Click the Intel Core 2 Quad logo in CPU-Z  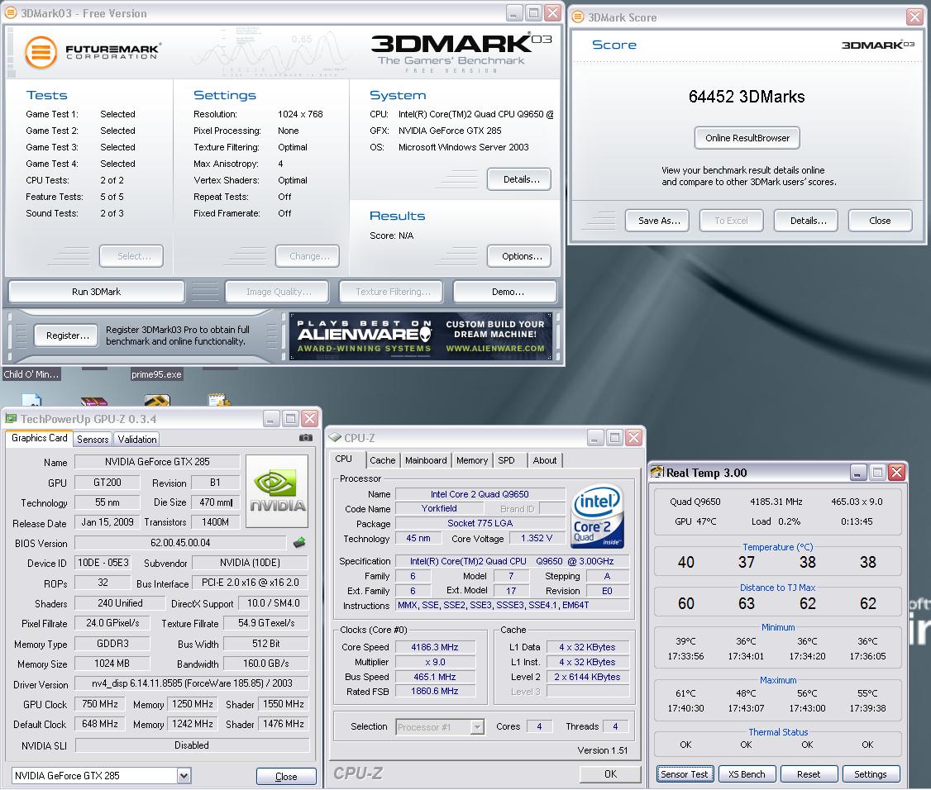(x=597, y=515)
